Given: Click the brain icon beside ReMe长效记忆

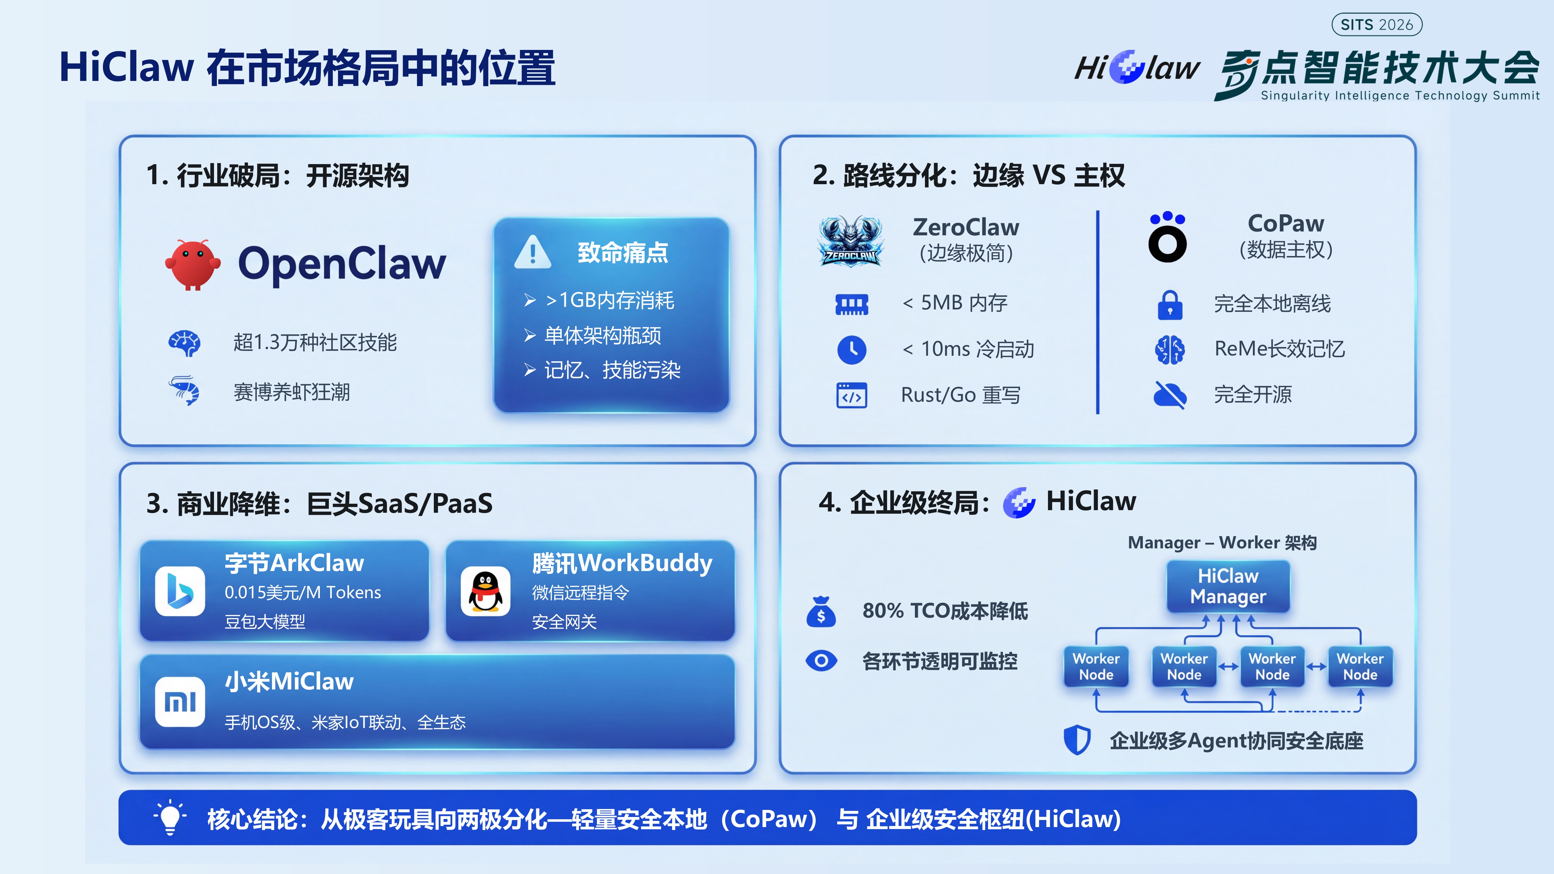Looking at the screenshot, I should 1170,350.
